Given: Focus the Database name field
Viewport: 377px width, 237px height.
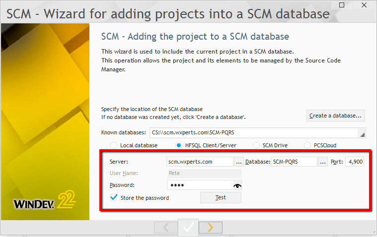Looking at the screenshot, I should click(x=294, y=162).
